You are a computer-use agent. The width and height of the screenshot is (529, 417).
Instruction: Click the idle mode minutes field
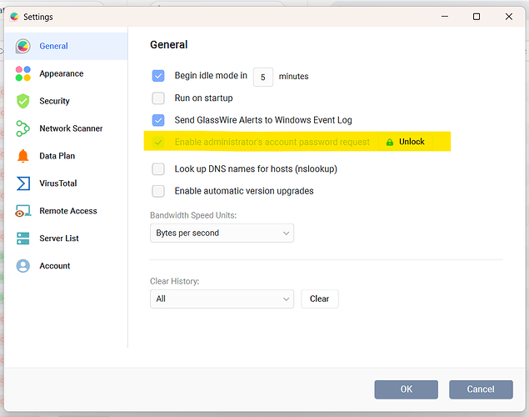click(263, 77)
